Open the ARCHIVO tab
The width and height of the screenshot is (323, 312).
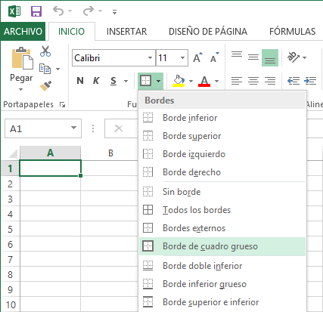tap(23, 32)
